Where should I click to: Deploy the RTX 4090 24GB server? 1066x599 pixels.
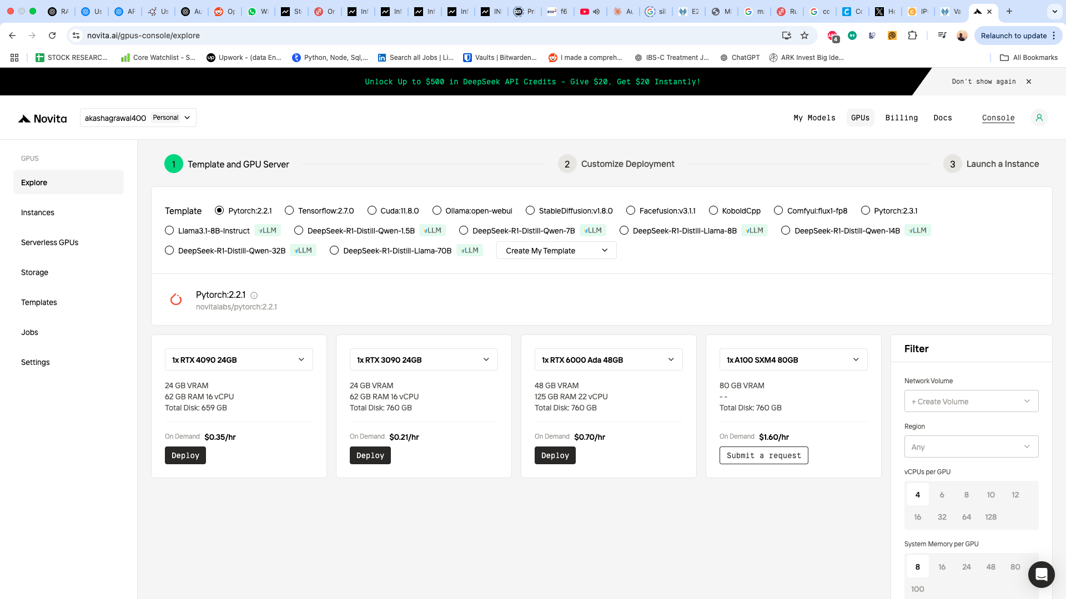point(185,455)
